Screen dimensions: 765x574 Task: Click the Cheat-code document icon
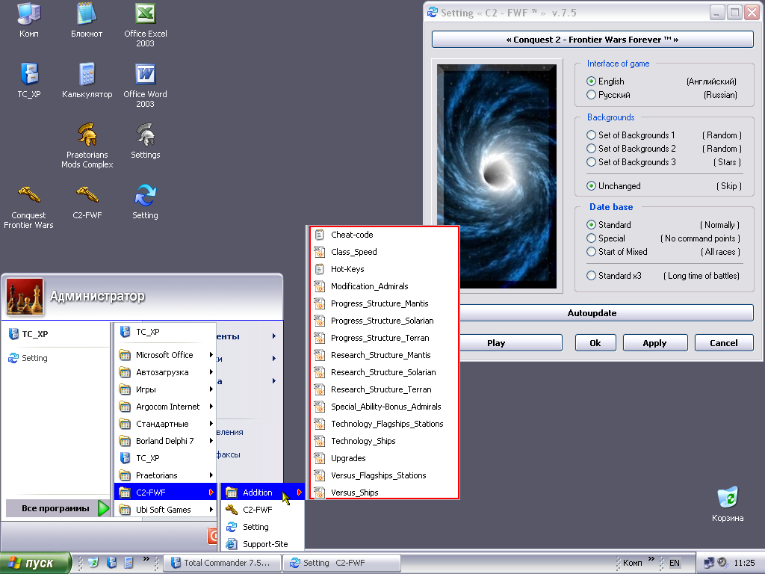320,235
